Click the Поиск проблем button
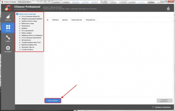 click(x=53, y=100)
